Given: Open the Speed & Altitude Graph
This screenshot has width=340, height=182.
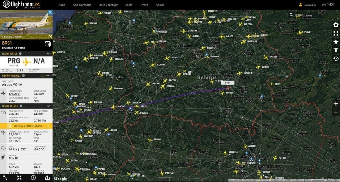Looking at the screenshot, I should point(26,126).
